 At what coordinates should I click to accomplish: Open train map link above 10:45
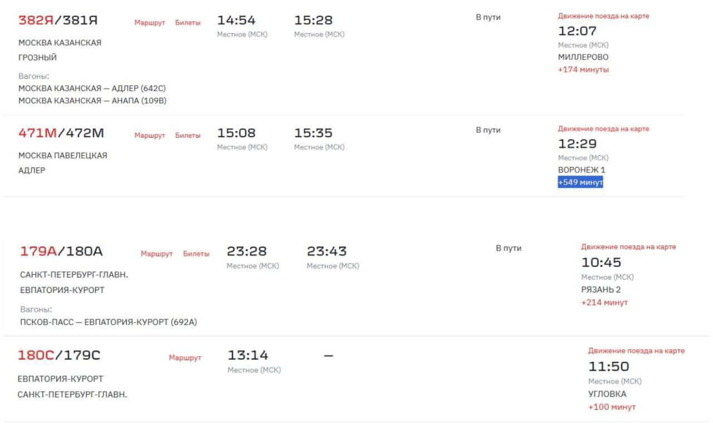(628, 247)
